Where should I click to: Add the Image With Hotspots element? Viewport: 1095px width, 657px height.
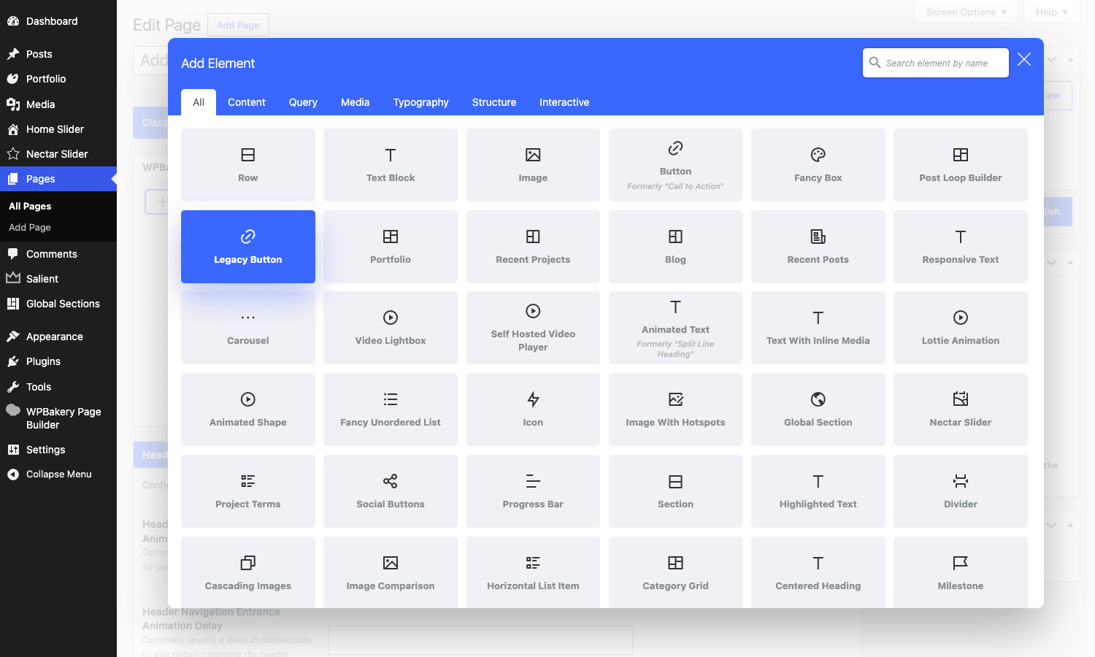tap(675, 410)
